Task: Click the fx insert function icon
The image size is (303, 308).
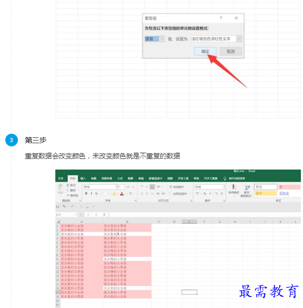Action: coord(104,215)
